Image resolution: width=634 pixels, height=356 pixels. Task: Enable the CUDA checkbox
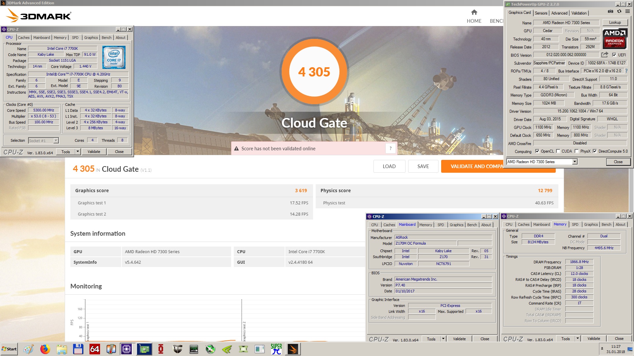(558, 151)
